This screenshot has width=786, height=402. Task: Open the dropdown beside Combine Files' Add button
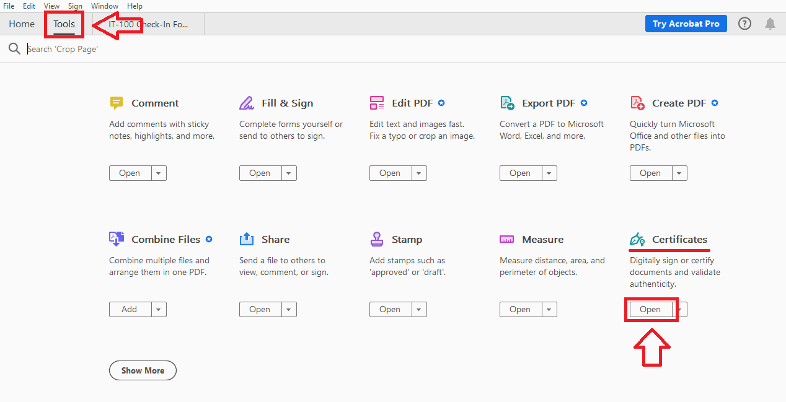coord(159,309)
